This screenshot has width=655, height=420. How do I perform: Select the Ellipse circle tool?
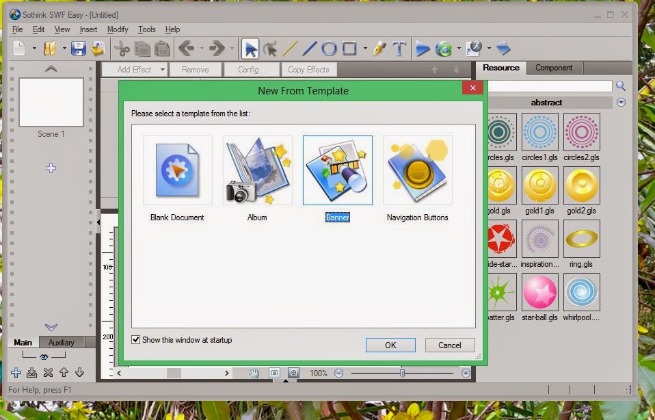tap(329, 49)
